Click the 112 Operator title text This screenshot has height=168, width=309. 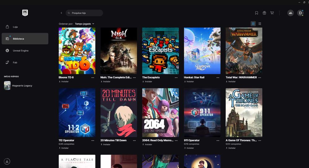tap(66, 141)
